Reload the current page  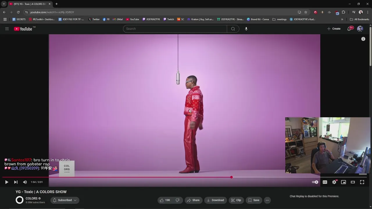click(18, 12)
